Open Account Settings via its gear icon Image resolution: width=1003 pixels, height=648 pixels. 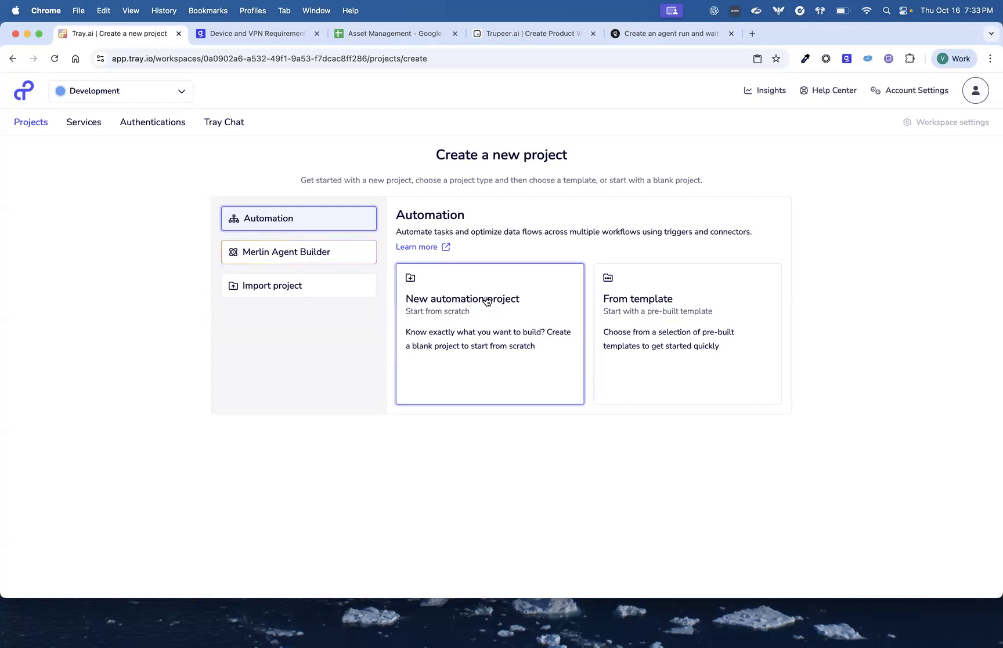click(875, 90)
